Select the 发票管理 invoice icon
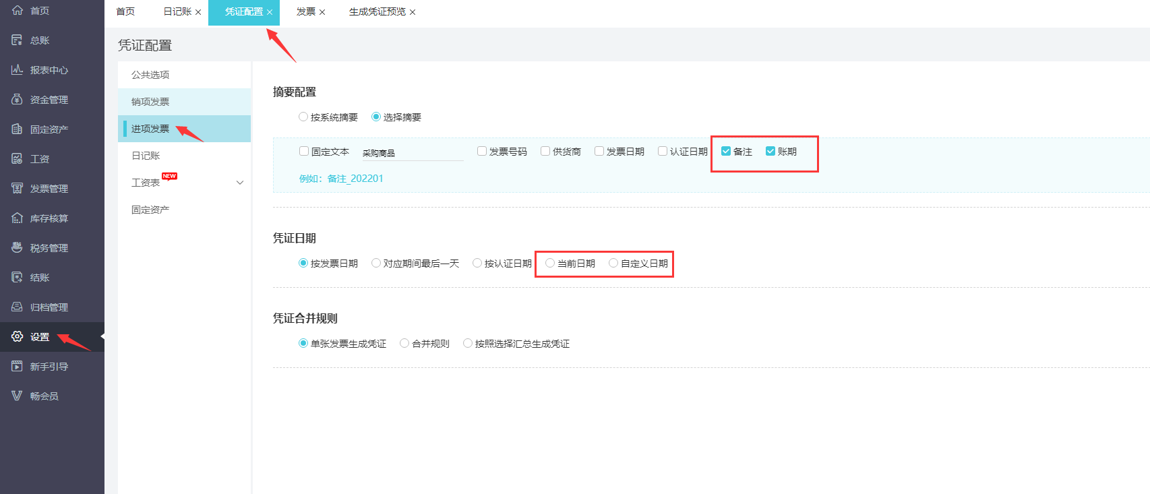Image resolution: width=1150 pixels, height=494 pixels. click(17, 189)
